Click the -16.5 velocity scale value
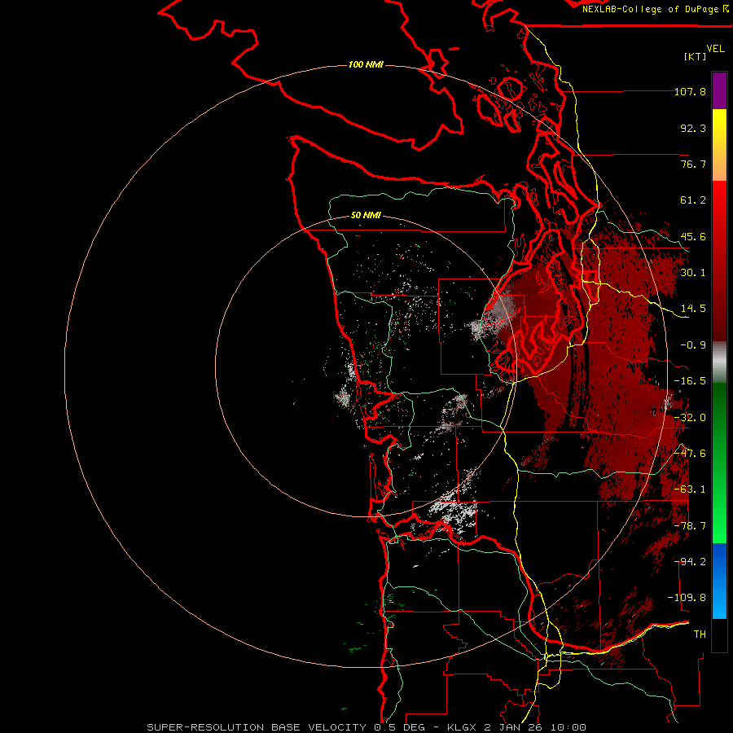 (x=690, y=381)
